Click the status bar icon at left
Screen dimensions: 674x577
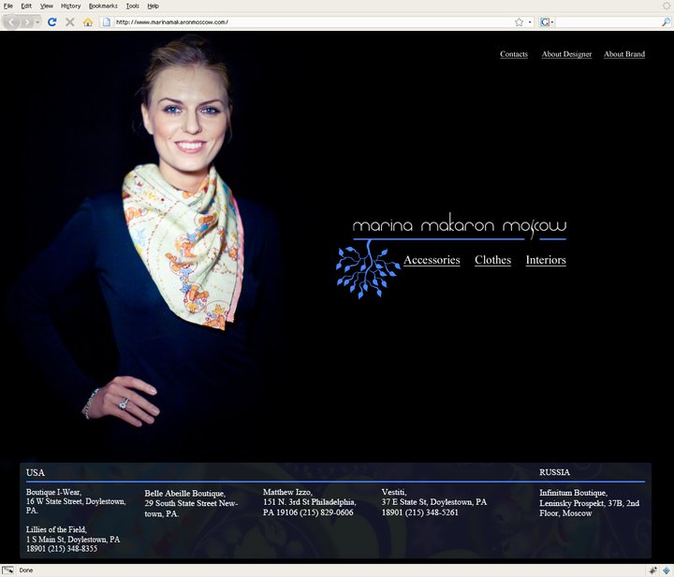[7, 570]
